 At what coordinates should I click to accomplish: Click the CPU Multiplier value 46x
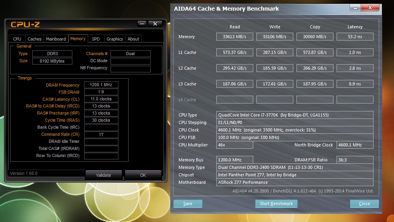pyautogui.click(x=234, y=145)
